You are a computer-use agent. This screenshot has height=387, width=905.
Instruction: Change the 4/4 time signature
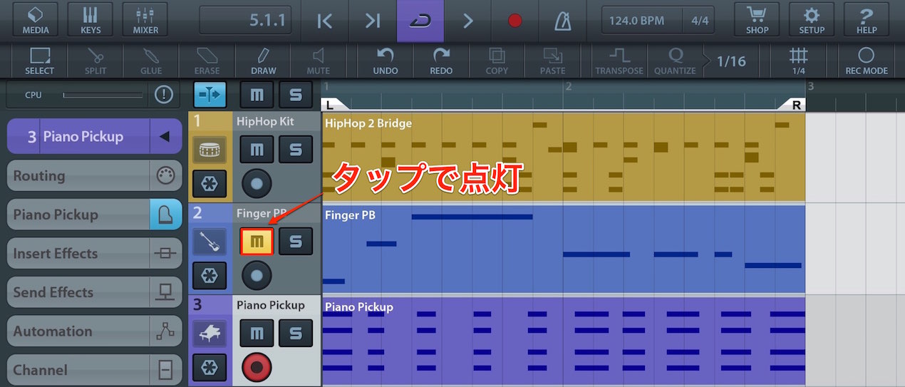(x=699, y=21)
